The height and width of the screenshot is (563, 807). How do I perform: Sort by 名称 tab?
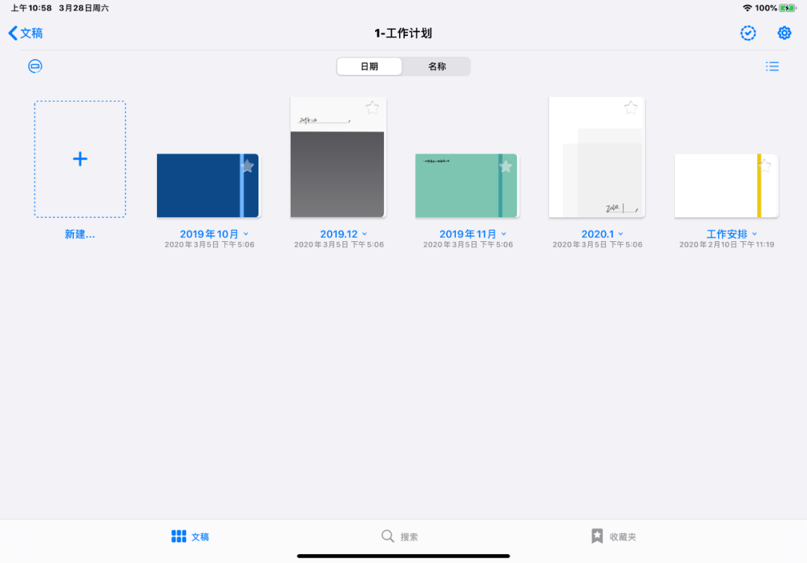point(436,66)
